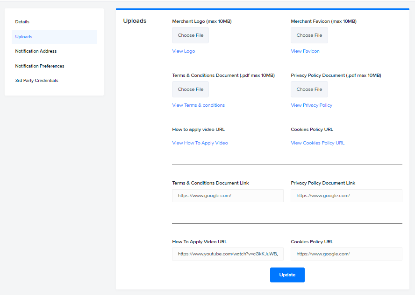Open View How To Apply Video link
415x295 pixels.
point(200,143)
